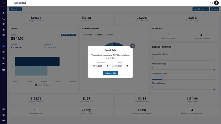Click the 25.20% Net profit margin value
Image resolution: width=221 pixels, height=124 pixels.
click(x=142, y=18)
